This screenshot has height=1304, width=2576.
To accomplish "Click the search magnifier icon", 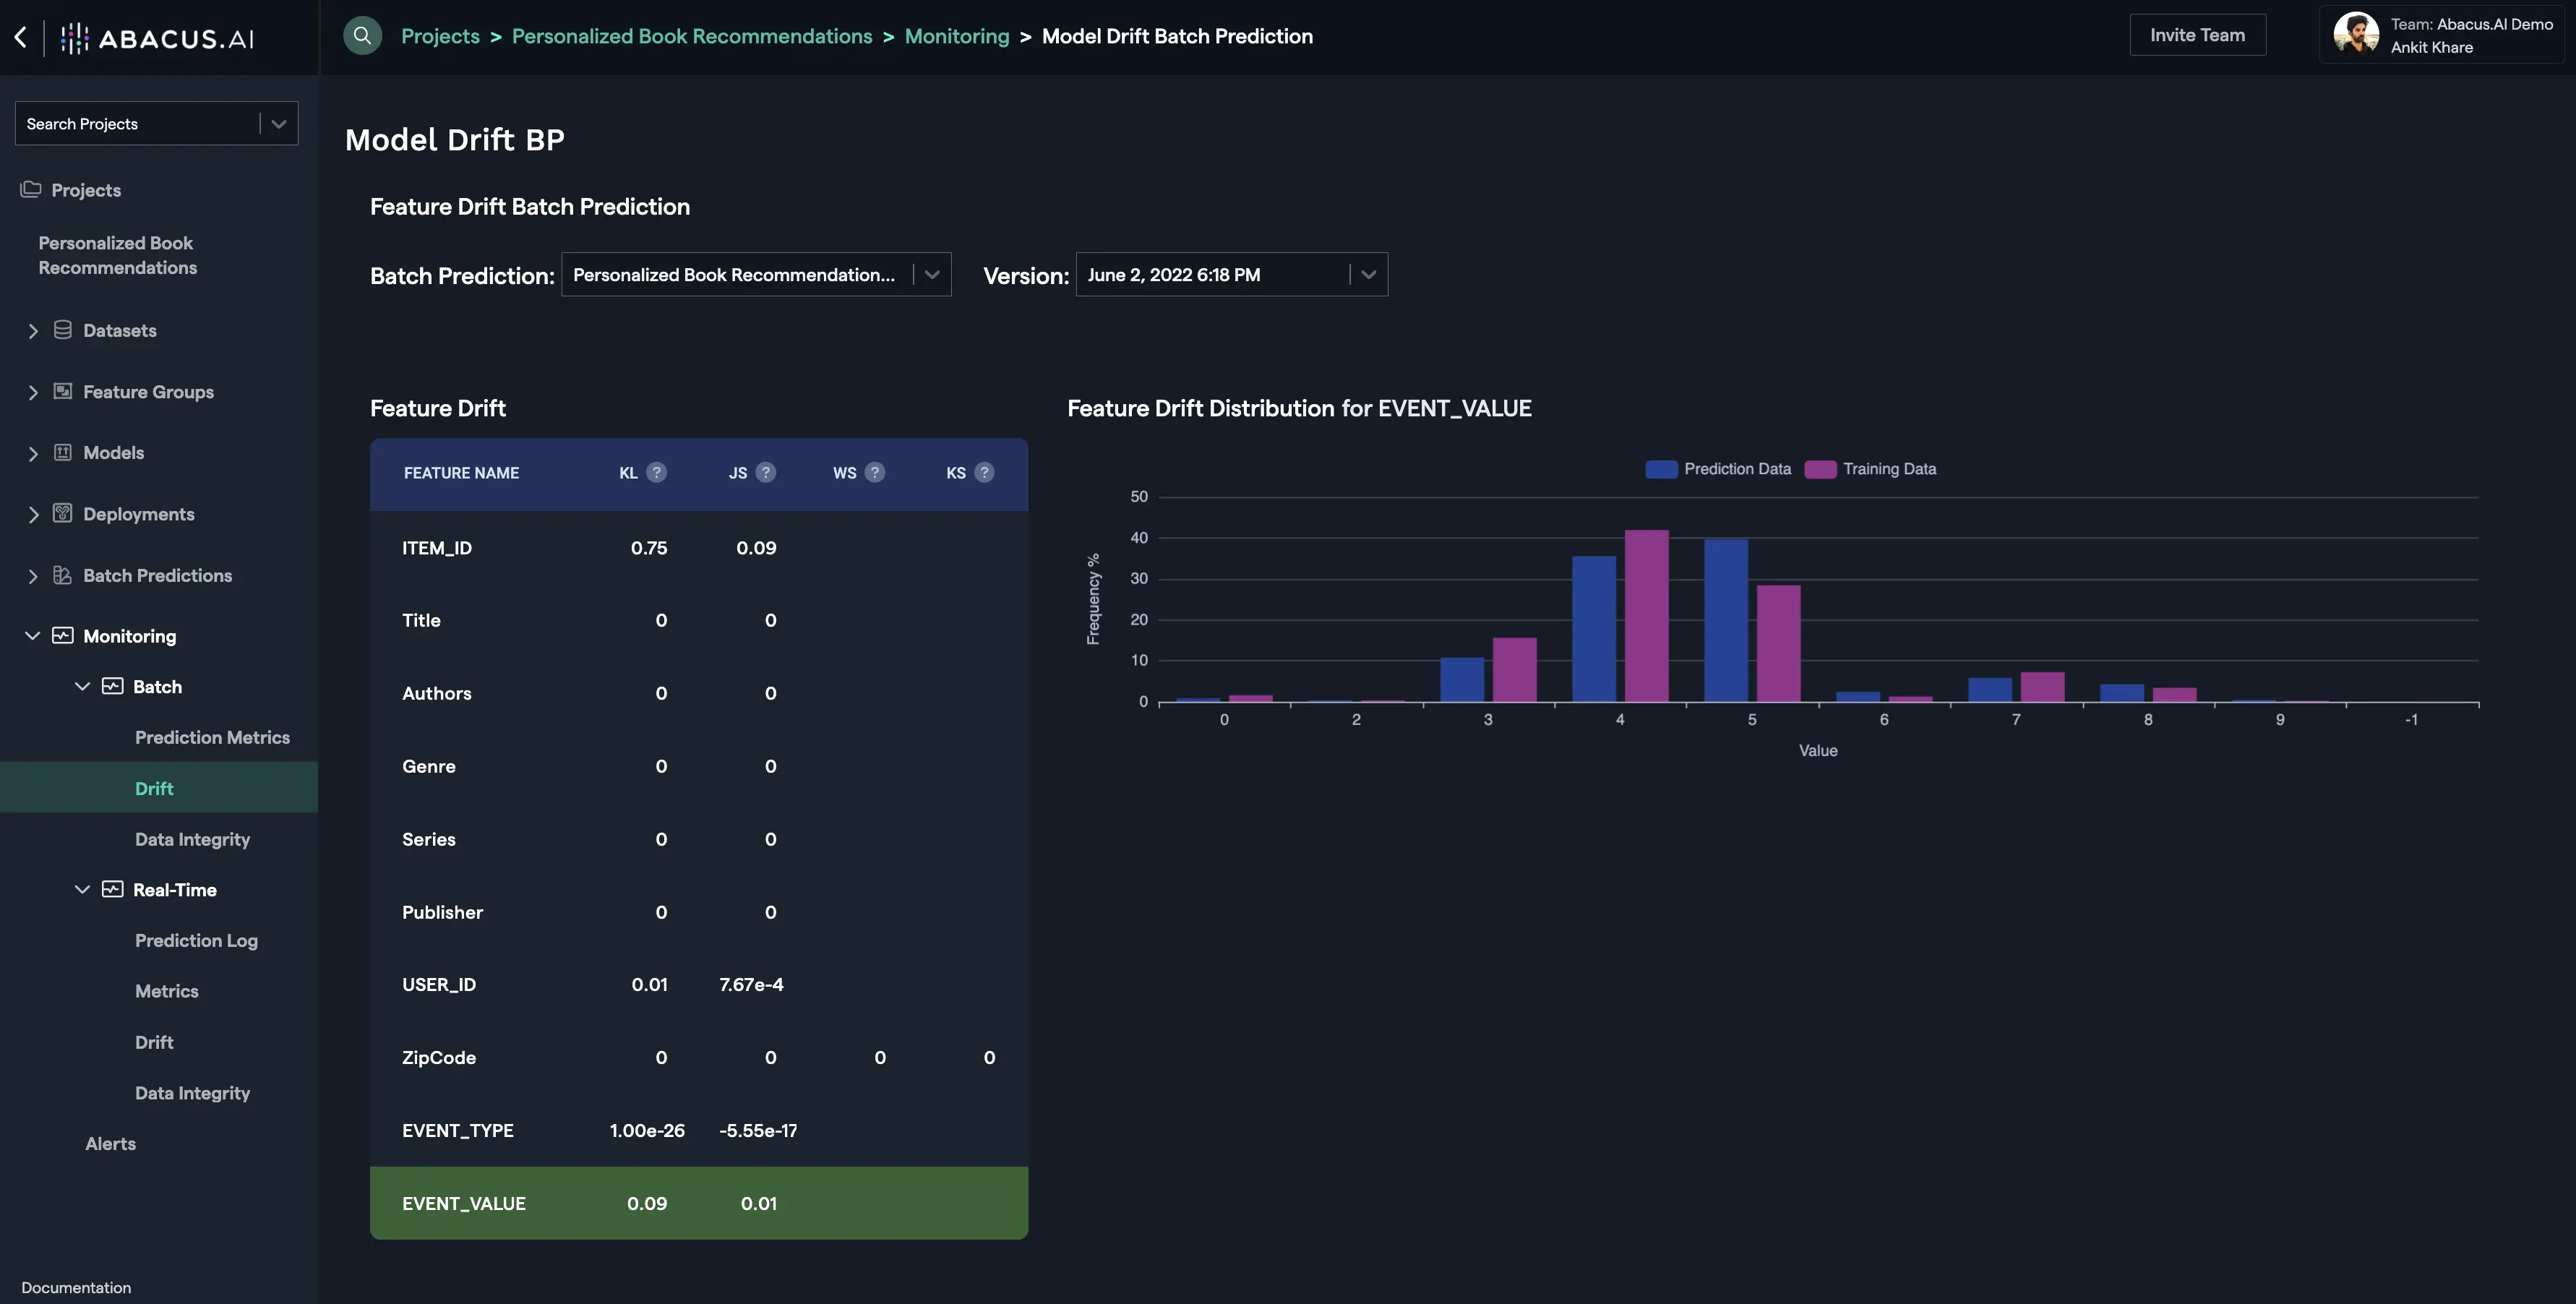I will [362, 36].
